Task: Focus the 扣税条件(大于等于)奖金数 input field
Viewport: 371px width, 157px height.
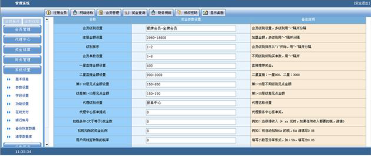Action: (x=191, y=122)
